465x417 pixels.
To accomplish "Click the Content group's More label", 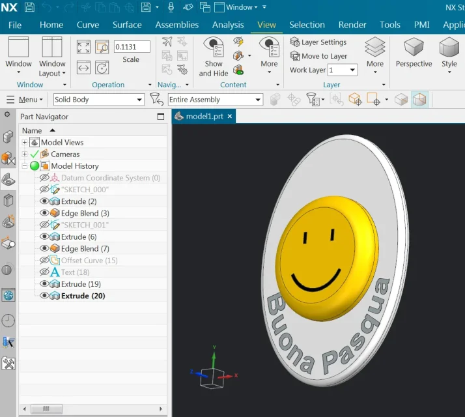I will [269, 64].
